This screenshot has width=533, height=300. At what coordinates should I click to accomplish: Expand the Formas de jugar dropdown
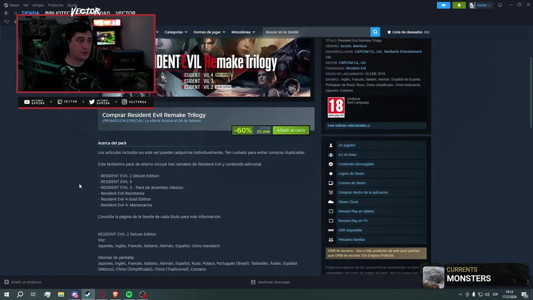[x=209, y=32]
